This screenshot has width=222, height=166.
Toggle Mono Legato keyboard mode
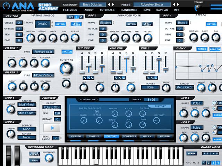pos(35,154)
